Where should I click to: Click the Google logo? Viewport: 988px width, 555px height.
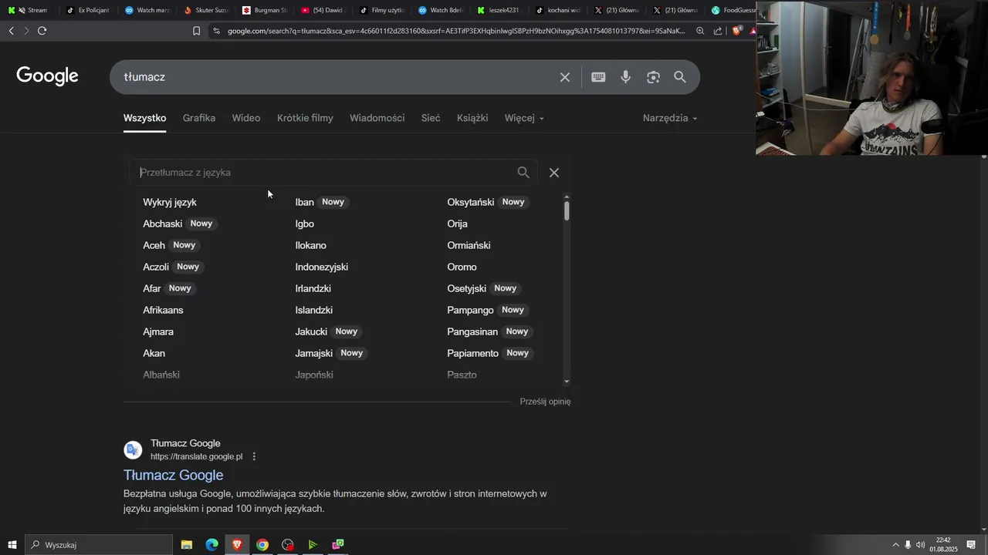pyautogui.click(x=47, y=76)
